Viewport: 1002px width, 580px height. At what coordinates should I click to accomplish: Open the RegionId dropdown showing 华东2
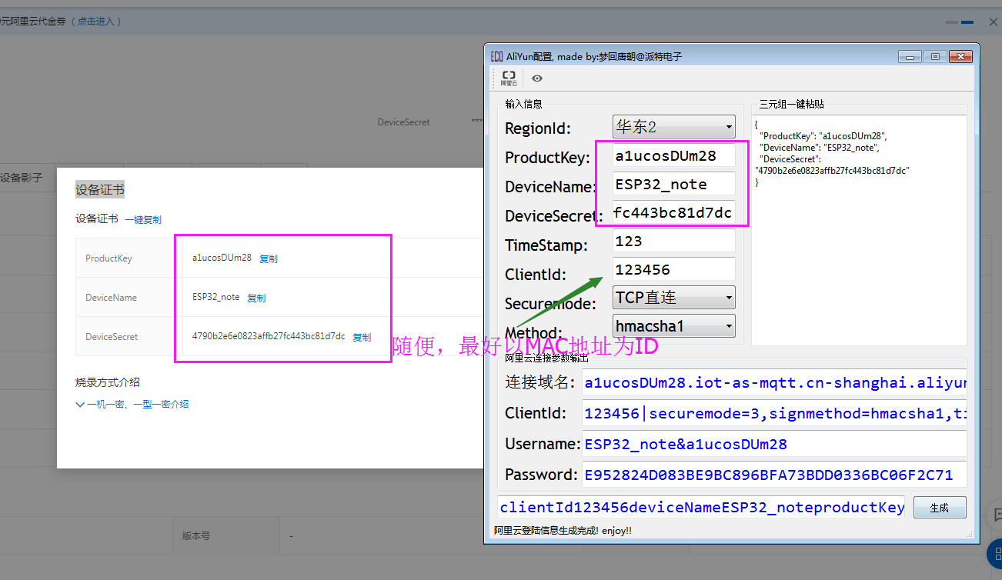[674, 127]
